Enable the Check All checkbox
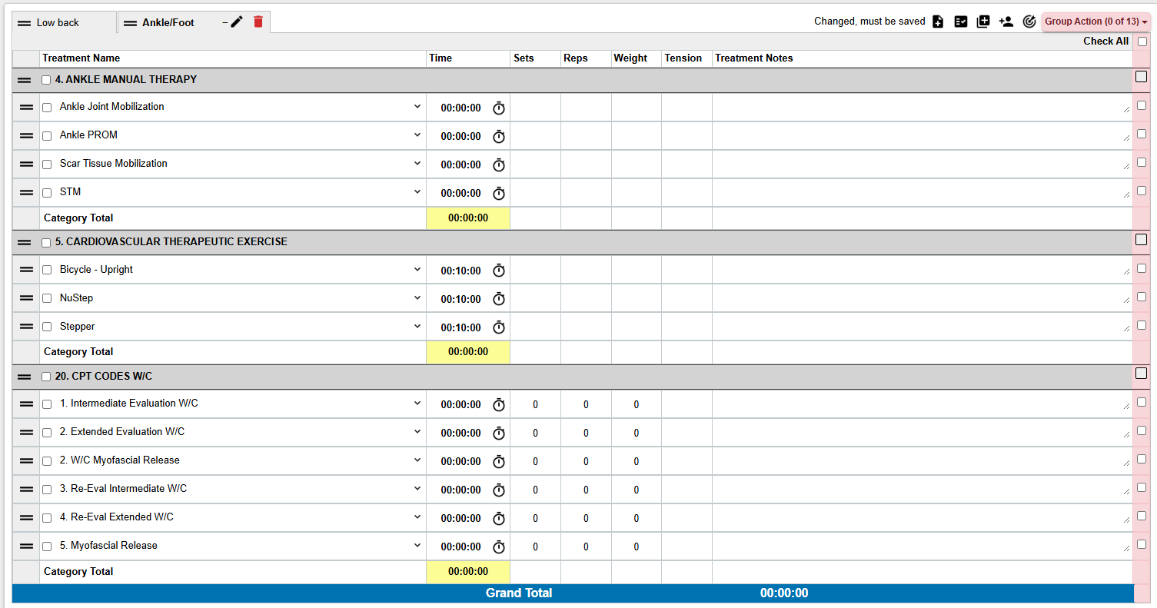The width and height of the screenshot is (1157, 608). 1141,41
